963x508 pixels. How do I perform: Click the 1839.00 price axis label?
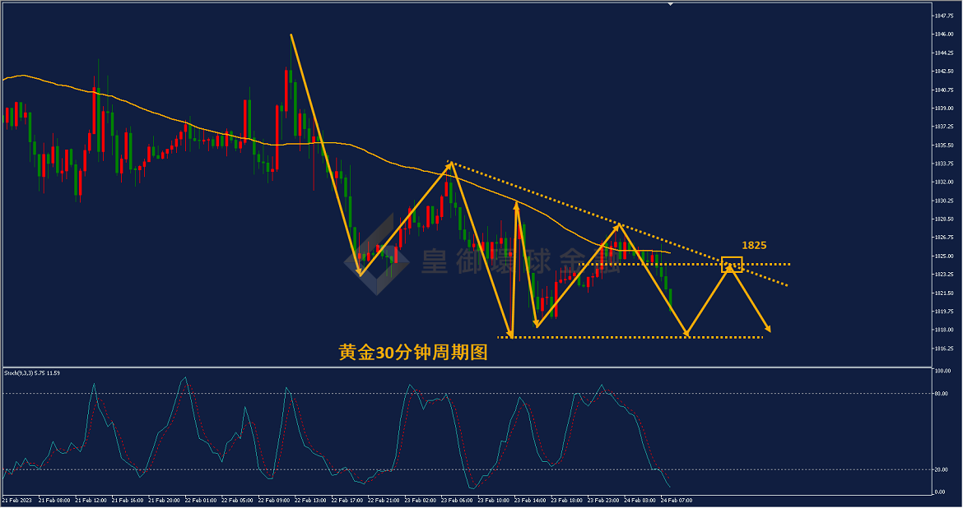(945, 108)
